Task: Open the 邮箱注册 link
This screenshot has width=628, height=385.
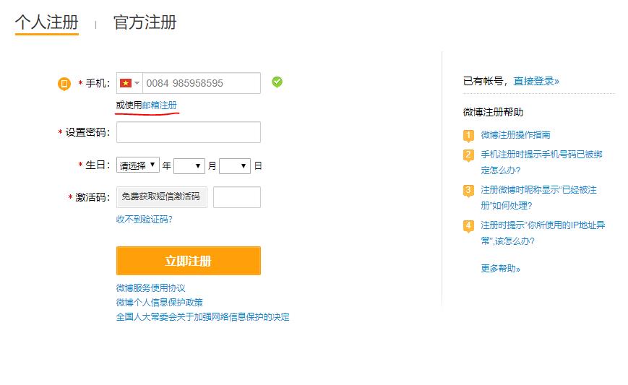Action: tap(160, 105)
